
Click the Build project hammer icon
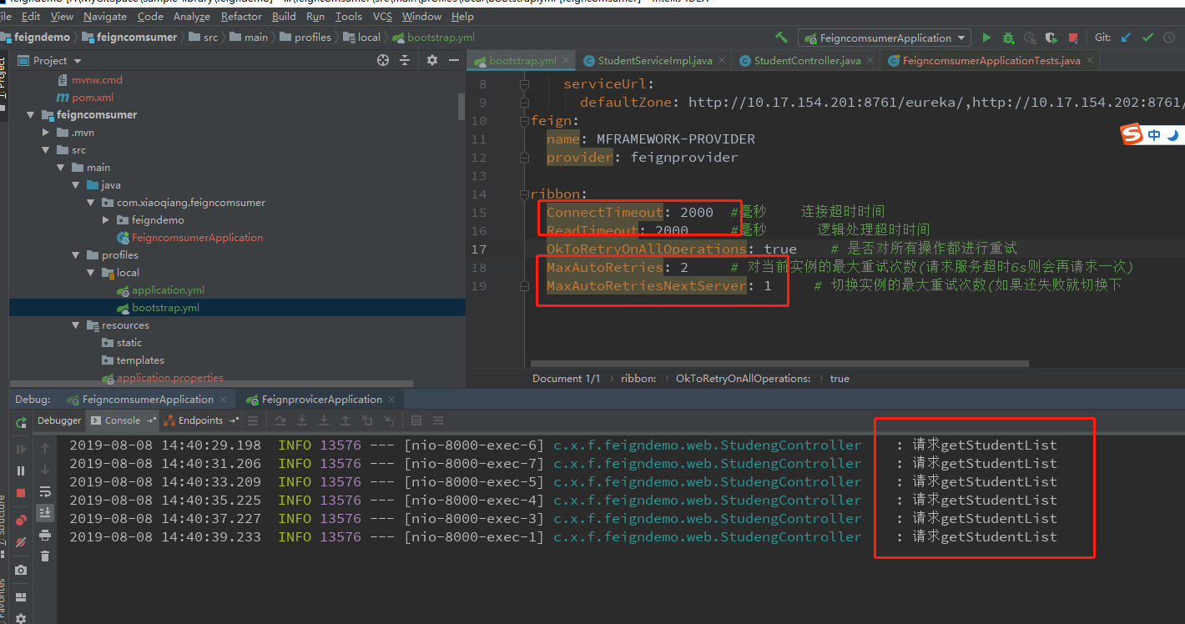(x=781, y=38)
